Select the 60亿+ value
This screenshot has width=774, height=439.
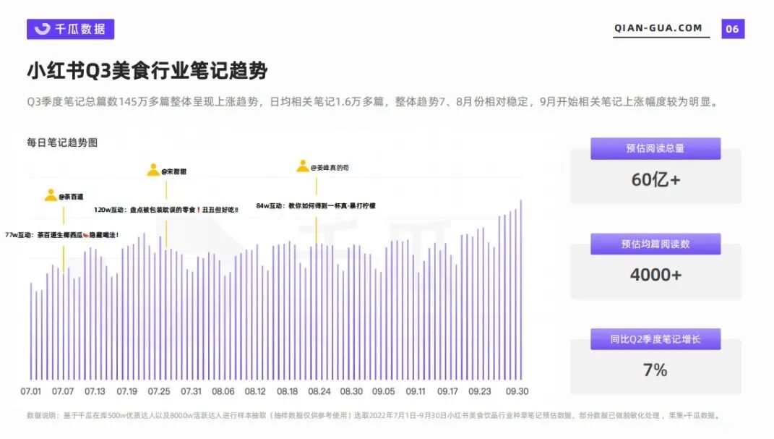point(655,179)
